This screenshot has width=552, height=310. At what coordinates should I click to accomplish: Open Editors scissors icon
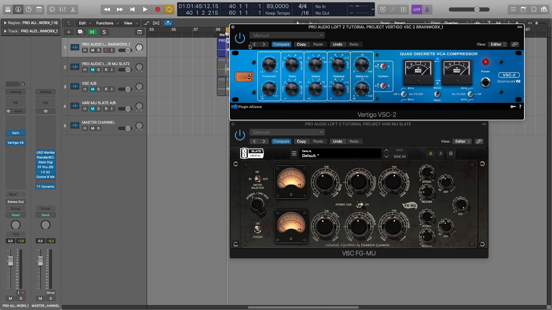(73, 9)
